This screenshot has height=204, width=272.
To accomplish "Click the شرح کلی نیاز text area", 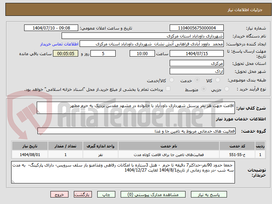I will tap(136, 108).
